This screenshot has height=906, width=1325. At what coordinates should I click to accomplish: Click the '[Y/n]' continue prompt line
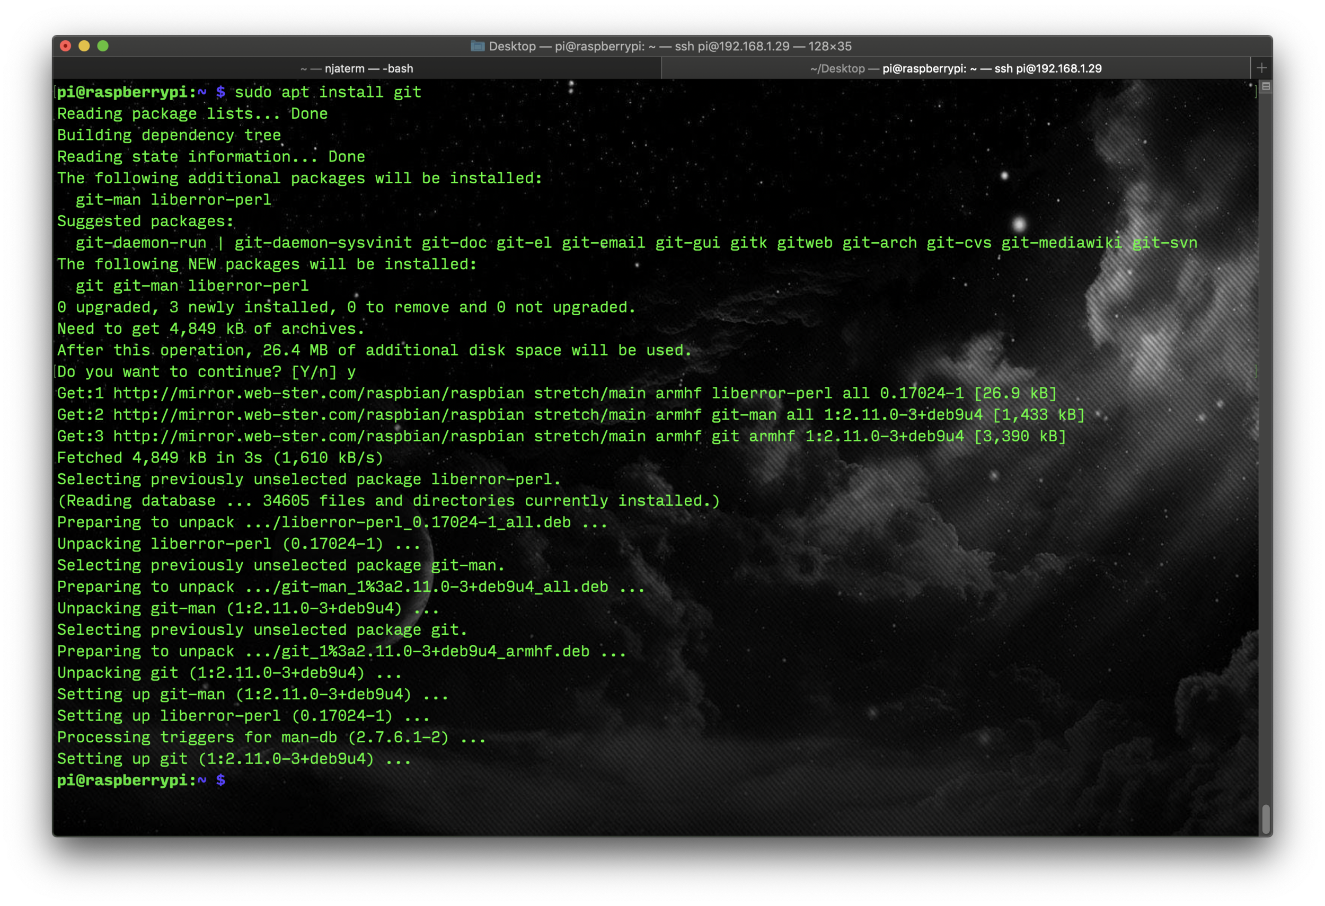tap(205, 372)
